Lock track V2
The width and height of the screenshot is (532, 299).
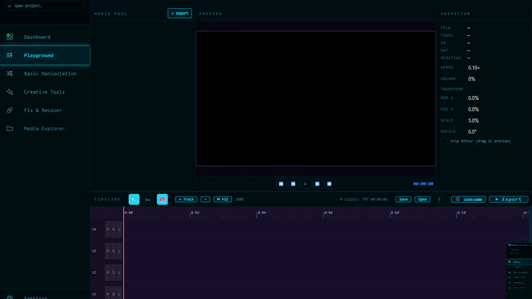119,273
